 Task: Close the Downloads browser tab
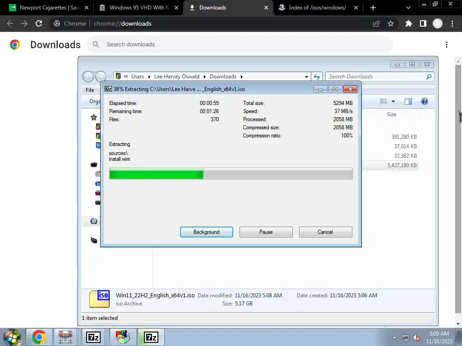coord(266,8)
